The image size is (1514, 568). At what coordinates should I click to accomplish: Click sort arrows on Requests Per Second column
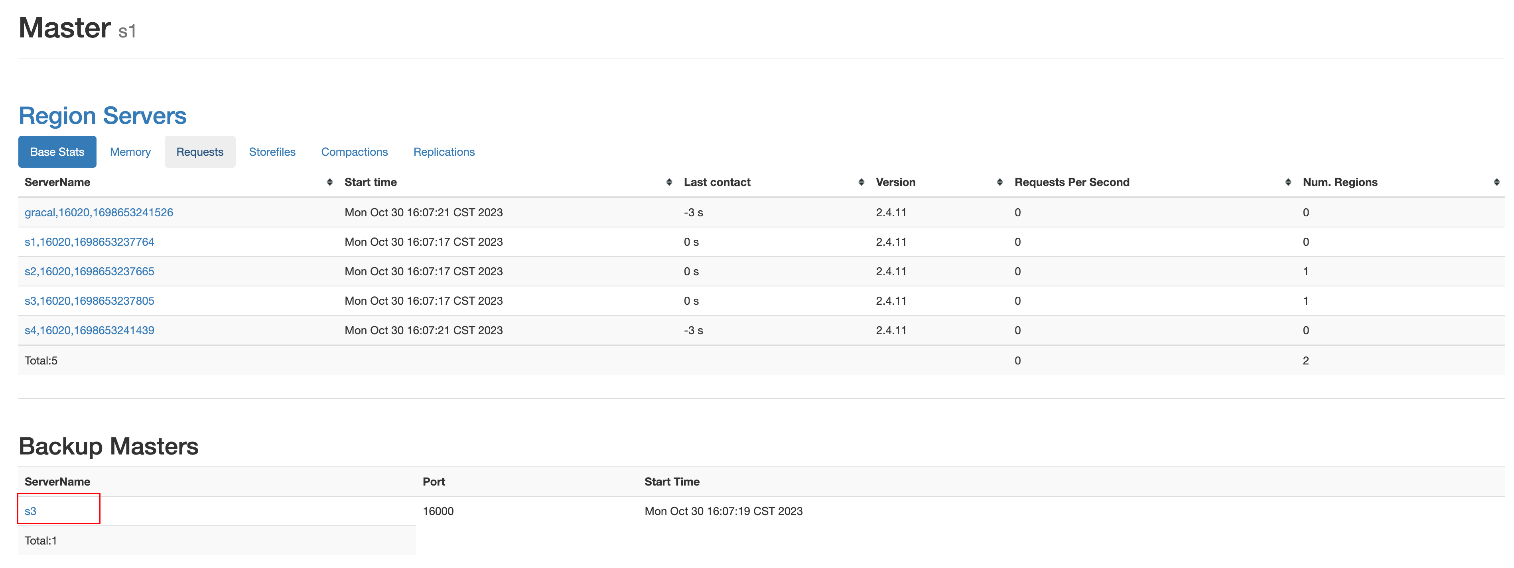coord(1288,182)
